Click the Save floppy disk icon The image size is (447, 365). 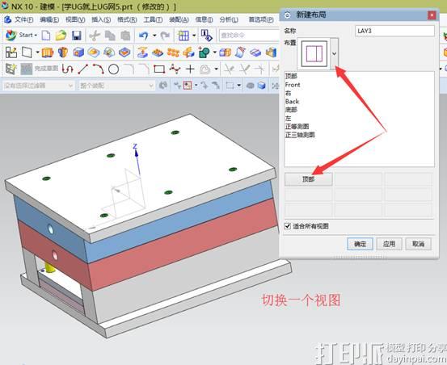point(76,36)
